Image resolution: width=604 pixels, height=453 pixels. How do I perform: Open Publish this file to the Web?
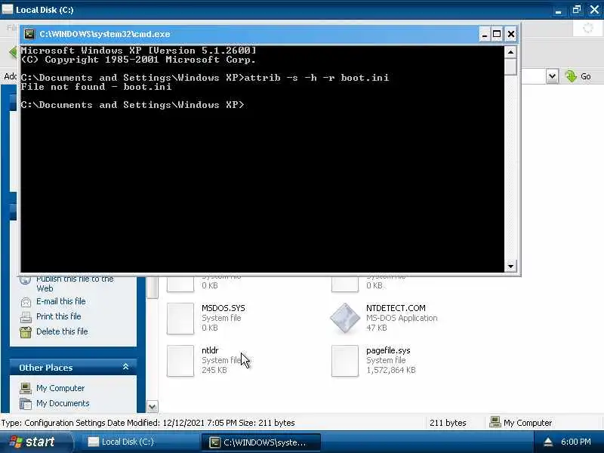click(75, 283)
